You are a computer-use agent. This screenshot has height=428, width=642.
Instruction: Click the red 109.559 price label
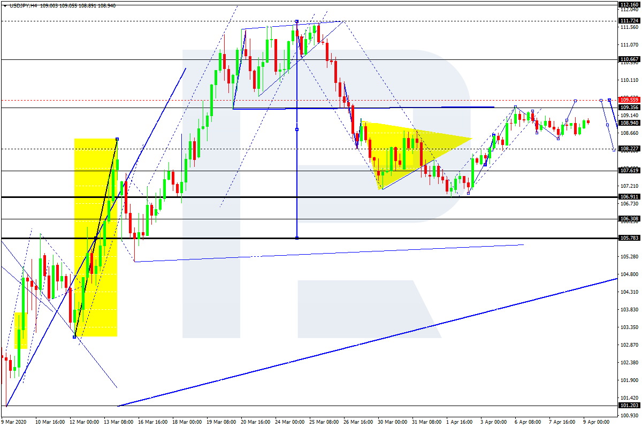[x=629, y=100]
